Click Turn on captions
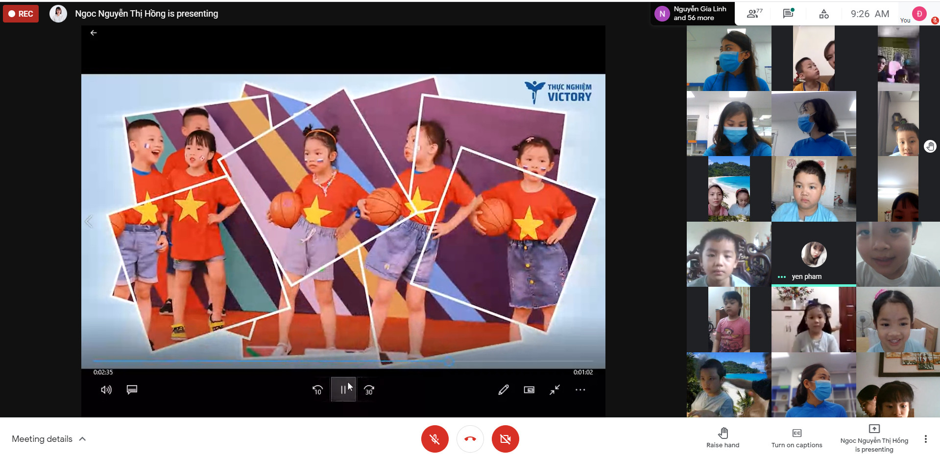 pos(796,438)
